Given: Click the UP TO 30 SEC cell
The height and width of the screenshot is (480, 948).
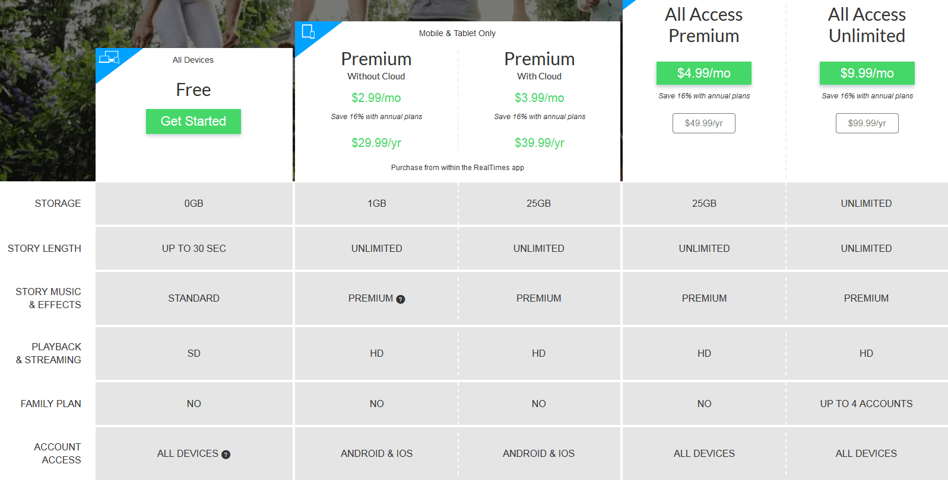Looking at the screenshot, I should pyautogui.click(x=194, y=248).
